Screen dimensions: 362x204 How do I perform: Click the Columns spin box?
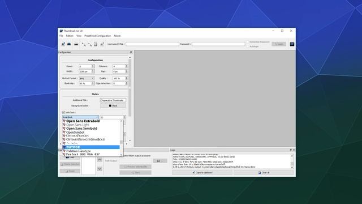coord(120,66)
